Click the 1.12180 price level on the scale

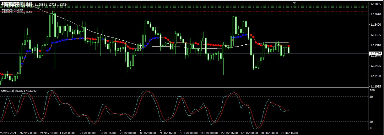(376, 76)
